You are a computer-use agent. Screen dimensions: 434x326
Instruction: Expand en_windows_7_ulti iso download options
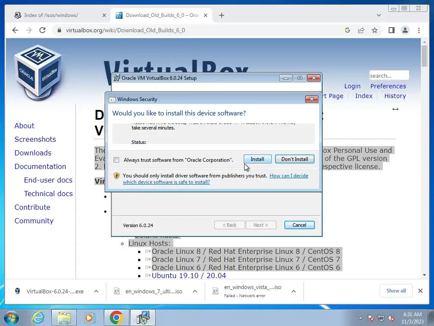(x=195, y=291)
